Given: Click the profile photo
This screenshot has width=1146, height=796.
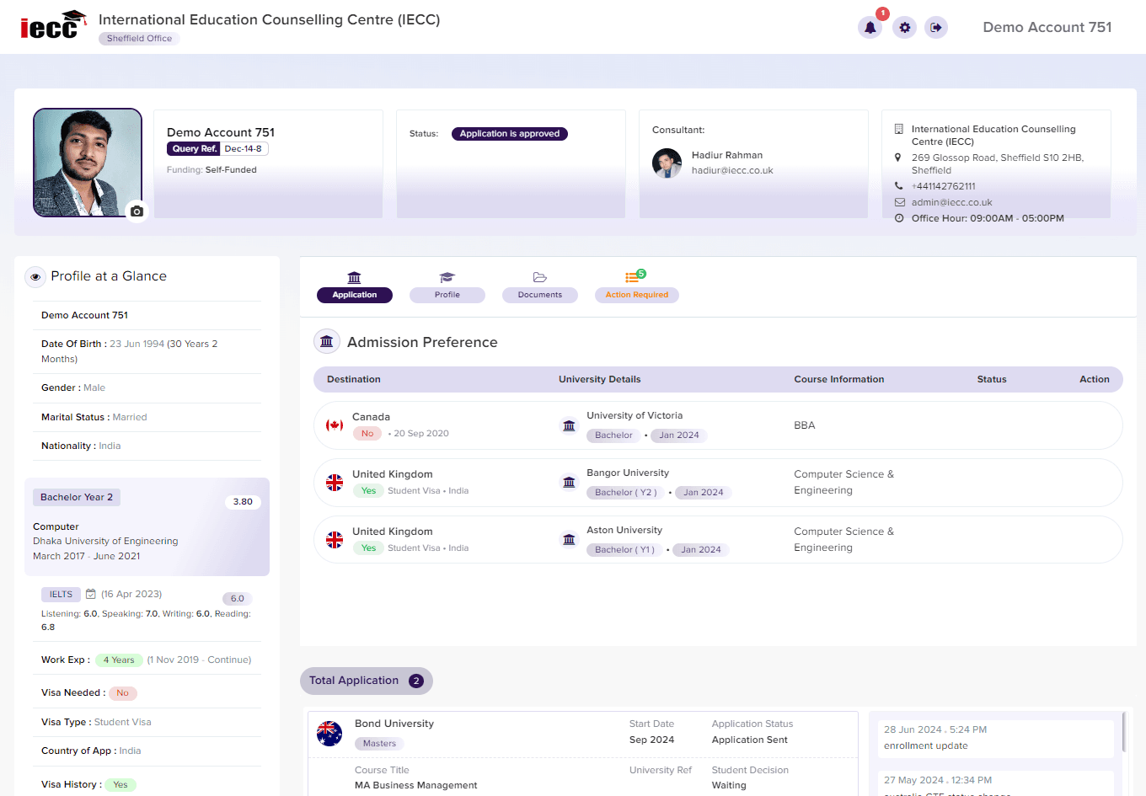Looking at the screenshot, I should pyautogui.click(x=88, y=163).
